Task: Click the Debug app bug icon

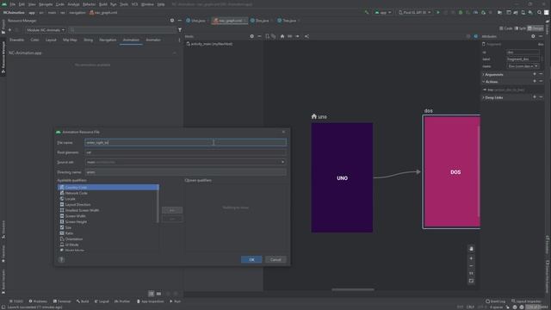Action: coord(461,12)
